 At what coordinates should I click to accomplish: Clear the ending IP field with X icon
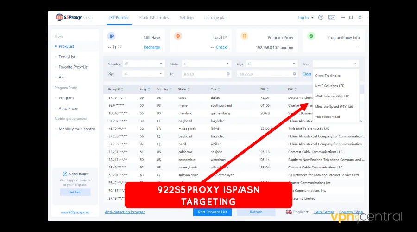coord(294,74)
